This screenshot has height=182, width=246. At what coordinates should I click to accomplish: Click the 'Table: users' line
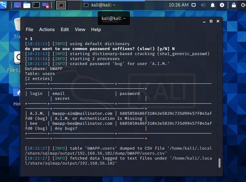point(40,74)
